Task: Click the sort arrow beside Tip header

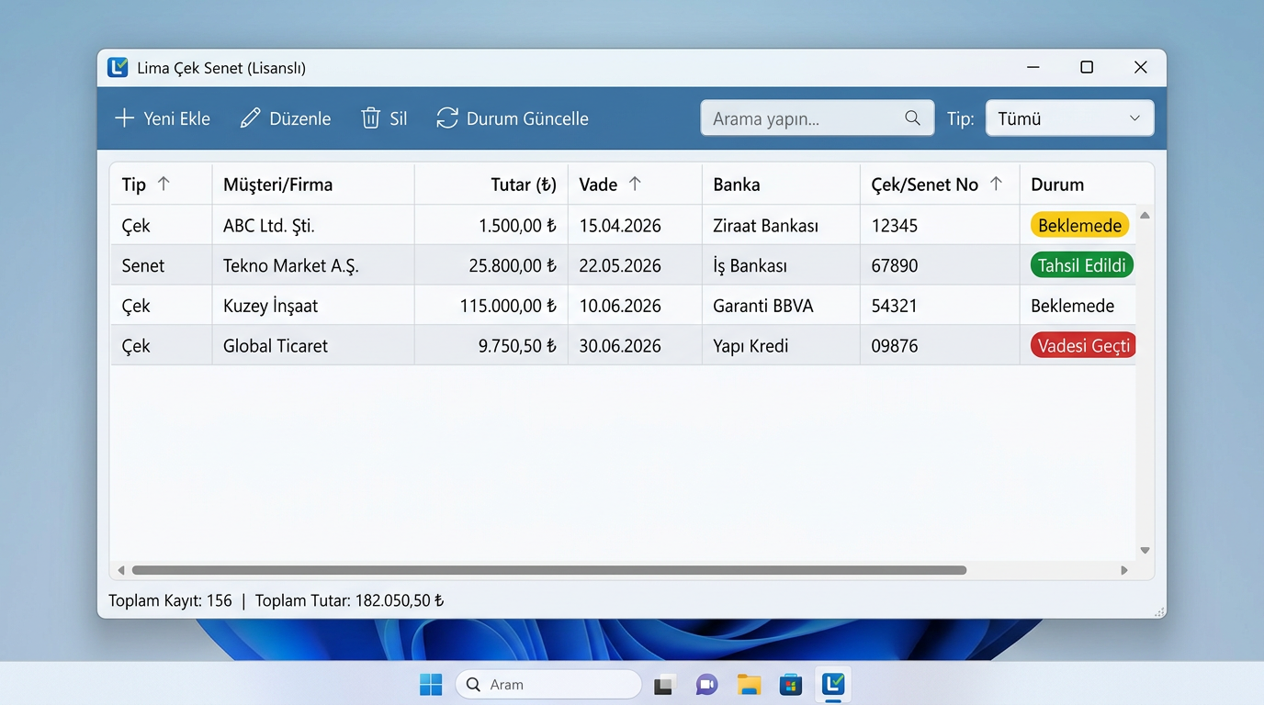Action: (164, 184)
